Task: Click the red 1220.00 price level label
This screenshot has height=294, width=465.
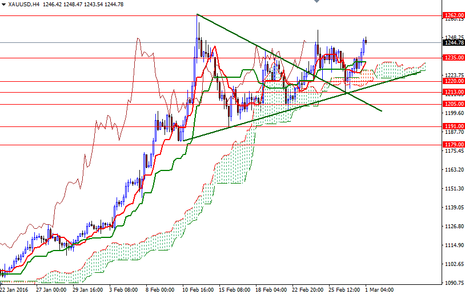Action: coord(454,81)
